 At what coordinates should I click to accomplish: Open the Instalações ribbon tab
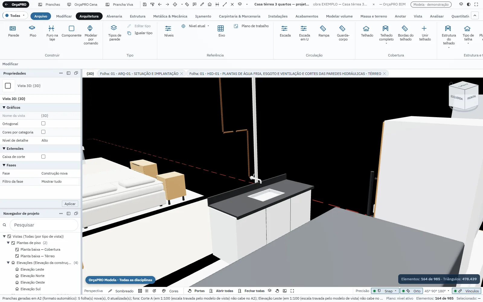coord(278,16)
